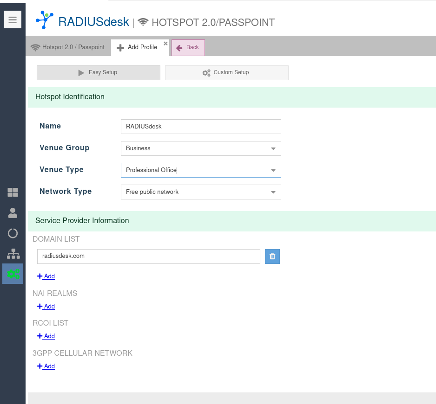Expand the Venue Group dropdown

coord(273,148)
